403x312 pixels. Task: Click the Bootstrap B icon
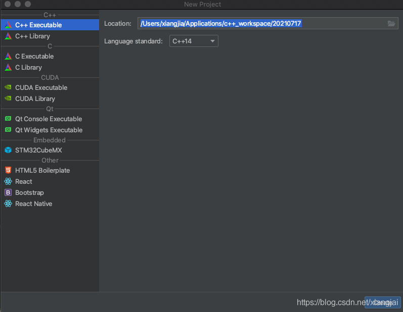(x=8, y=192)
